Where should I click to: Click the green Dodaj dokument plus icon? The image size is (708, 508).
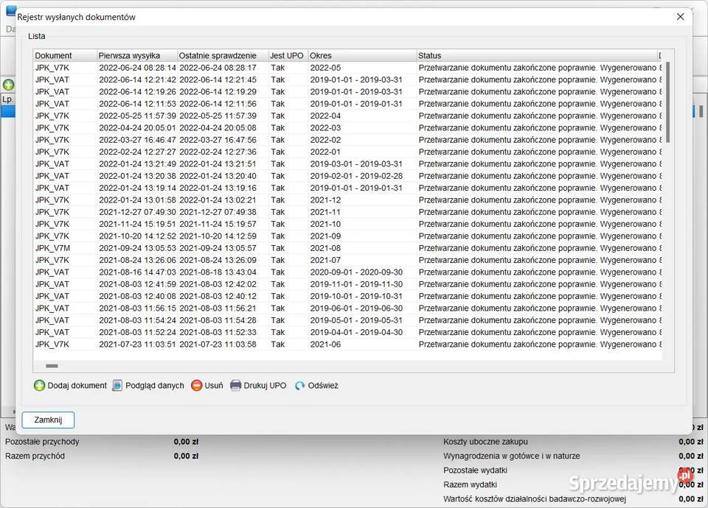pos(40,386)
